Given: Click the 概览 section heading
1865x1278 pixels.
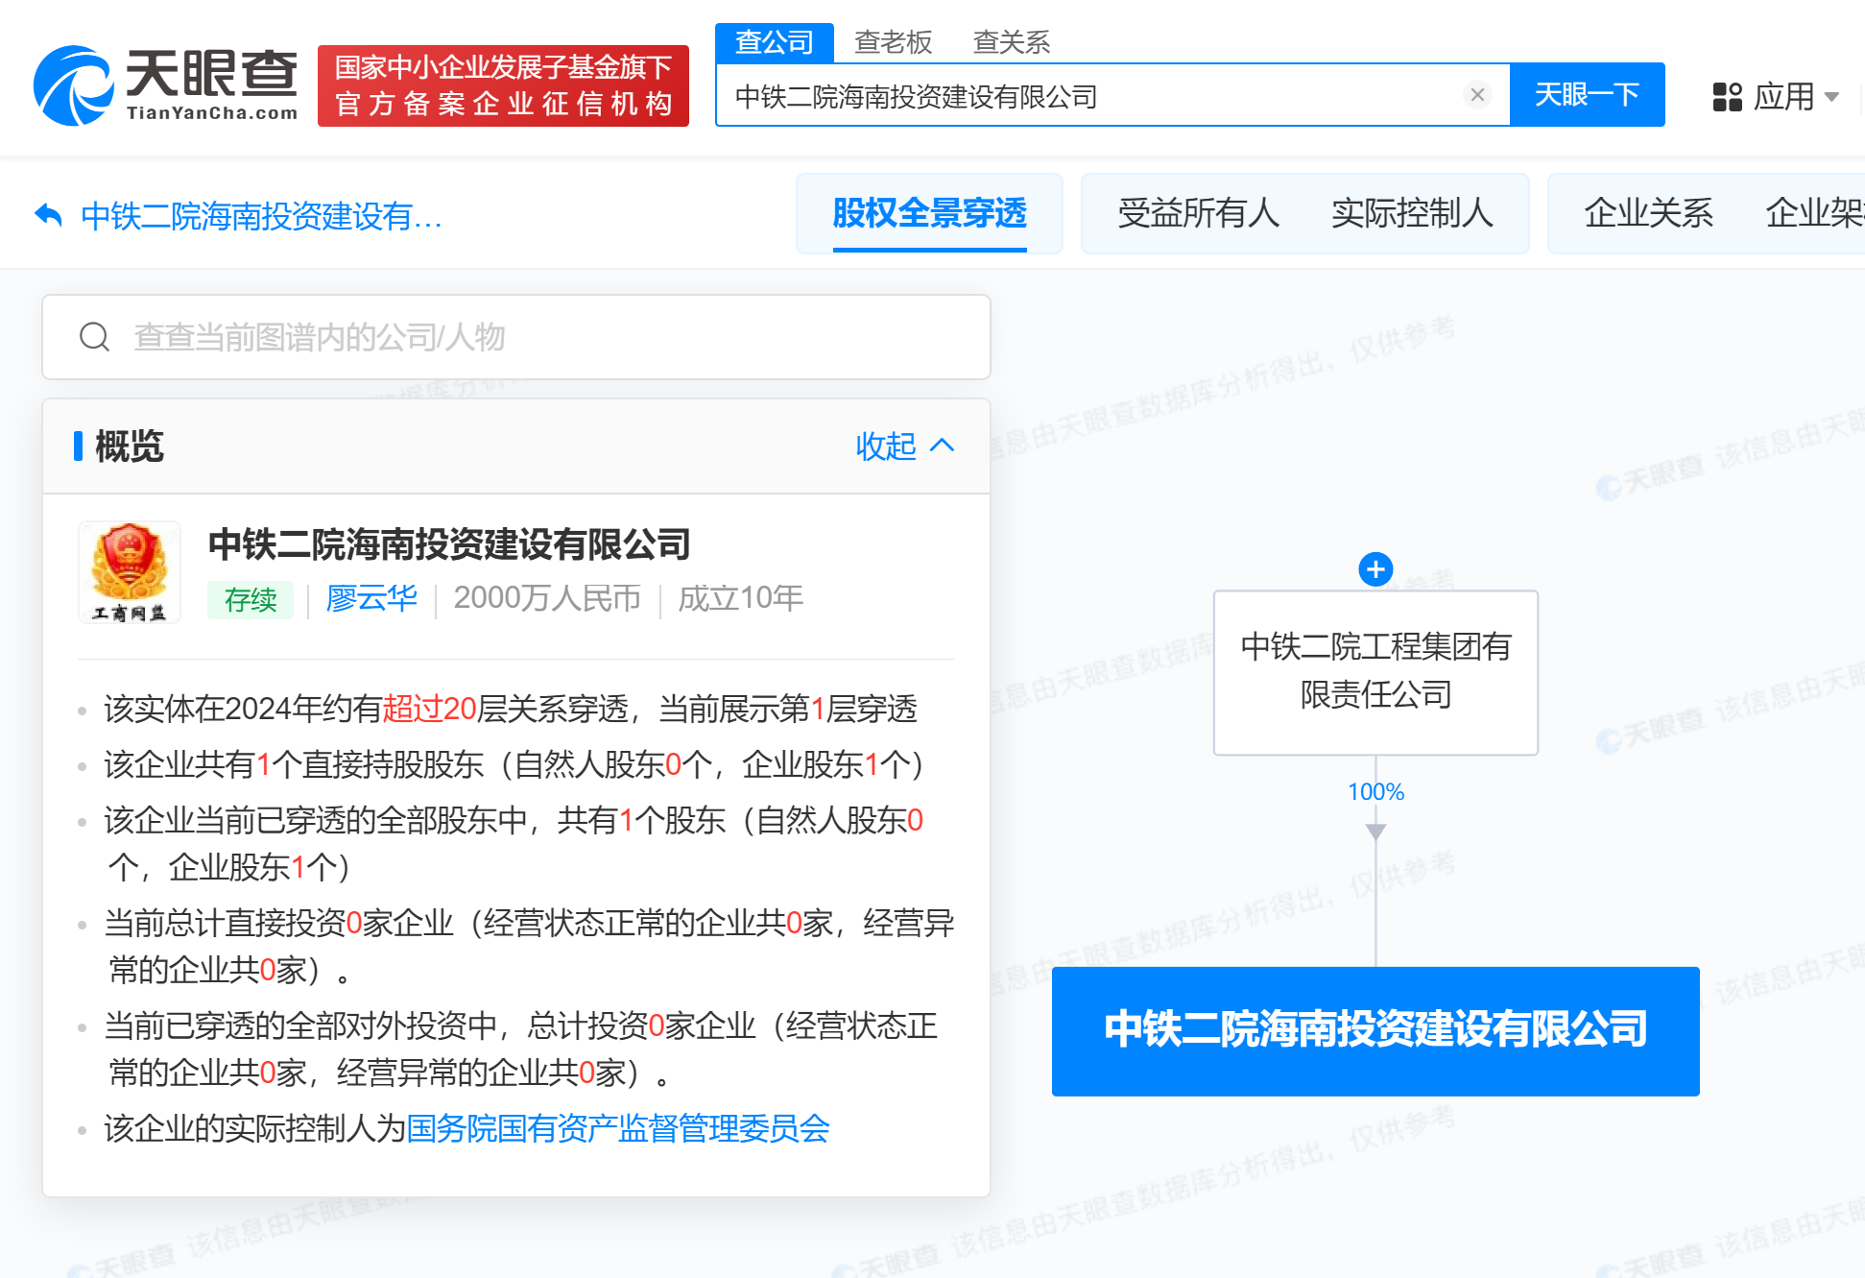Looking at the screenshot, I should [x=130, y=446].
